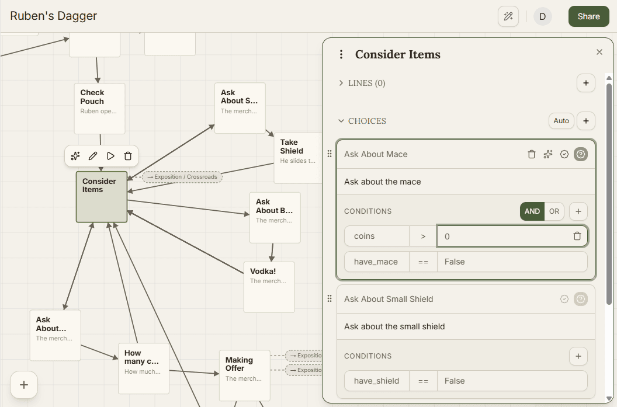
Task: Add a condition to Ask About Small Shield
Action: (x=578, y=356)
